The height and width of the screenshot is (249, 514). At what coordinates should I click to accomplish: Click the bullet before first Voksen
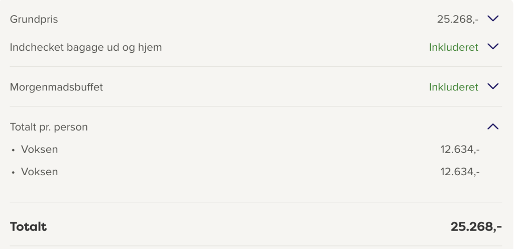click(13, 150)
